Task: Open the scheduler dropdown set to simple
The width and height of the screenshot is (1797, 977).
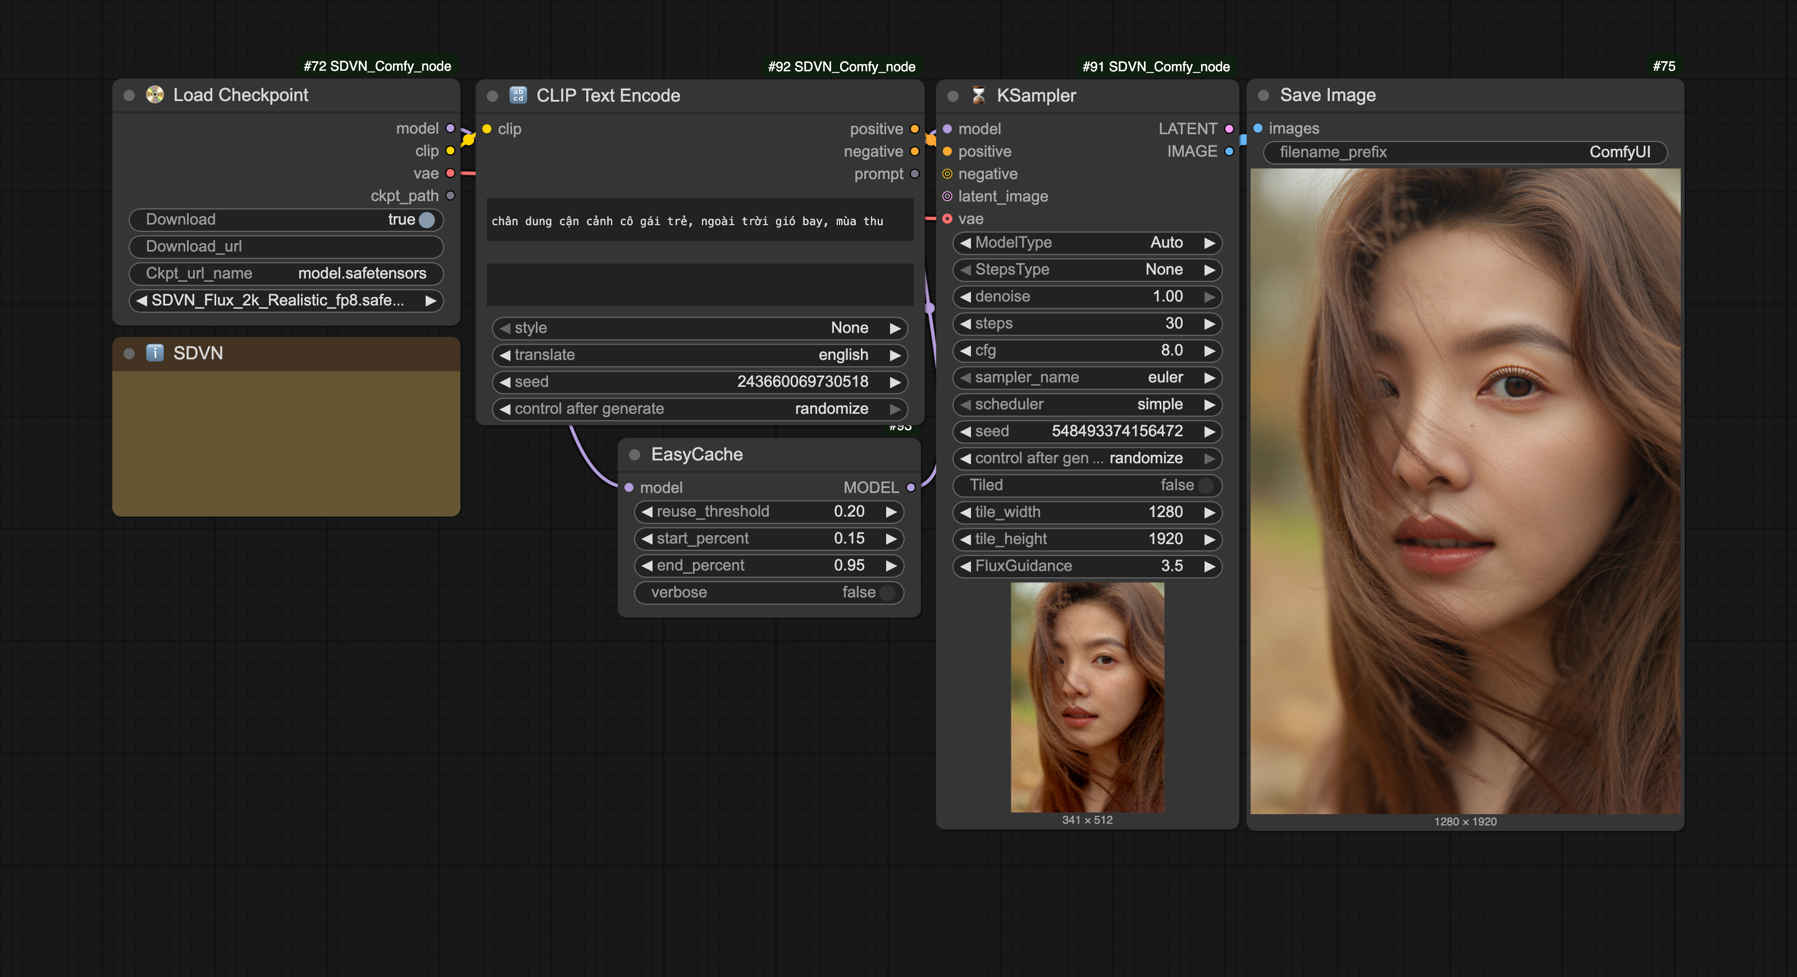Action: coord(1087,404)
